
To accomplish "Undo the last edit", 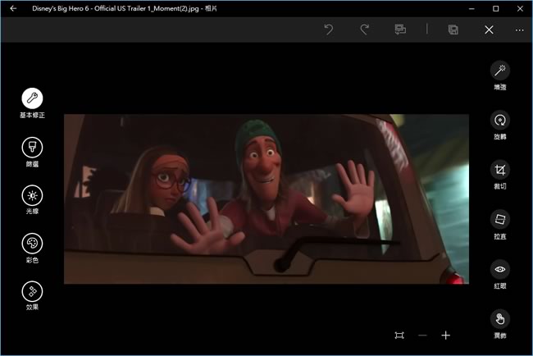I will coord(328,30).
